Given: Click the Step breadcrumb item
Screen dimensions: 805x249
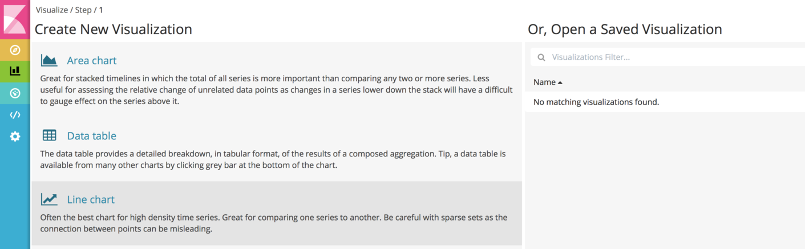Looking at the screenshot, I should pyautogui.click(x=84, y=10).
